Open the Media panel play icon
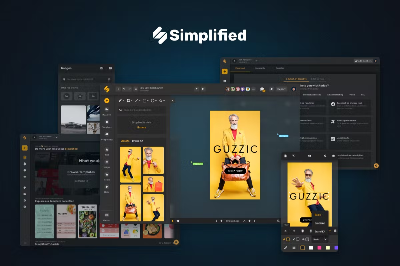The height and width of the screenshot is (266, 400). click(x=107, y=188)
